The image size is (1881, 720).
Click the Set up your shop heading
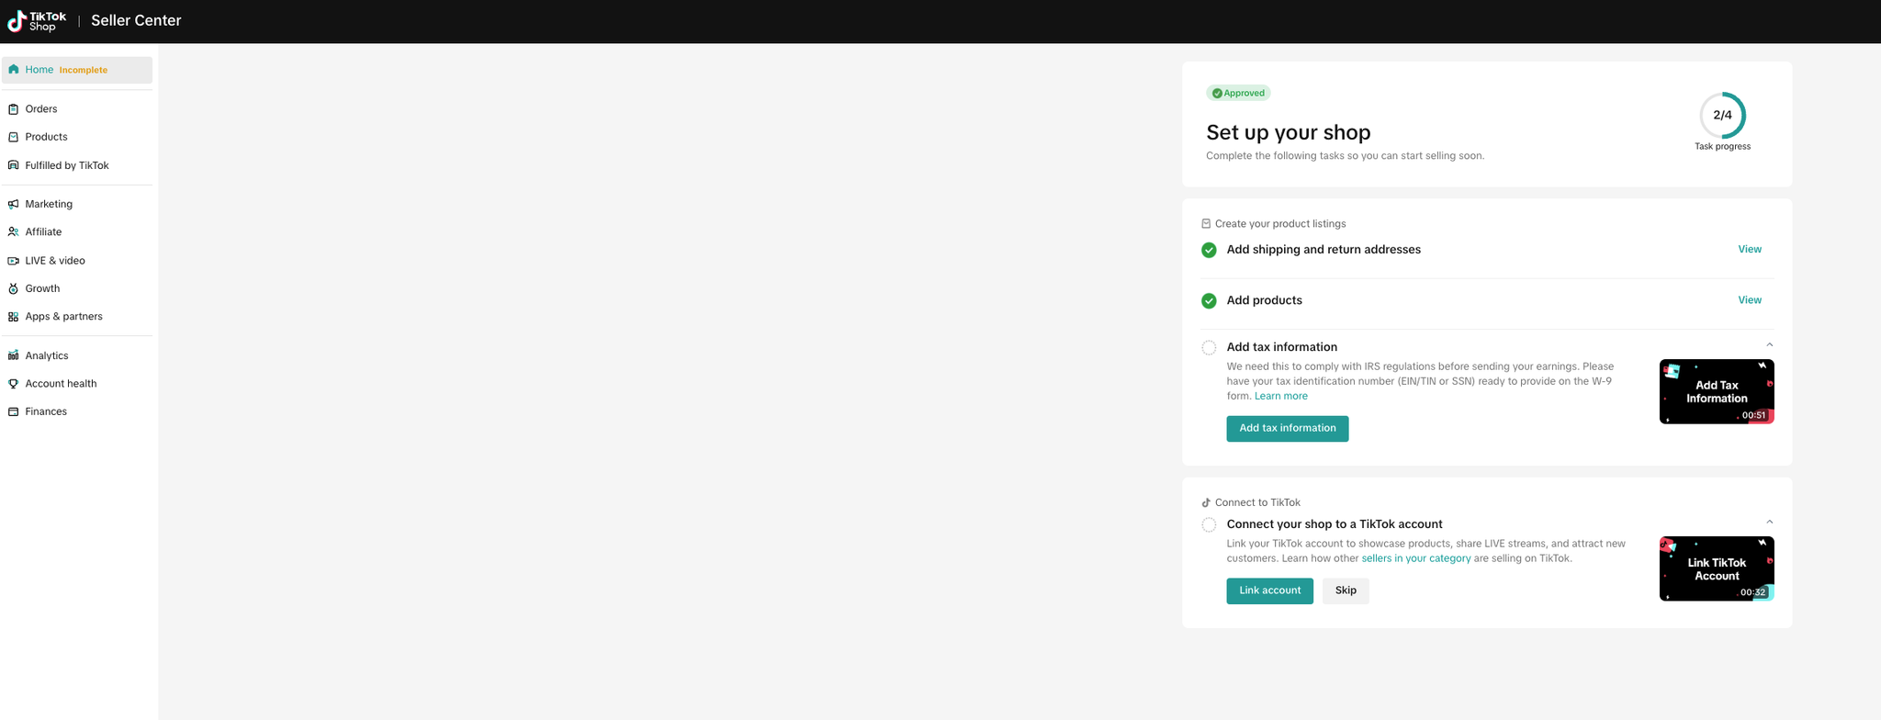[x=1288, y=133]
